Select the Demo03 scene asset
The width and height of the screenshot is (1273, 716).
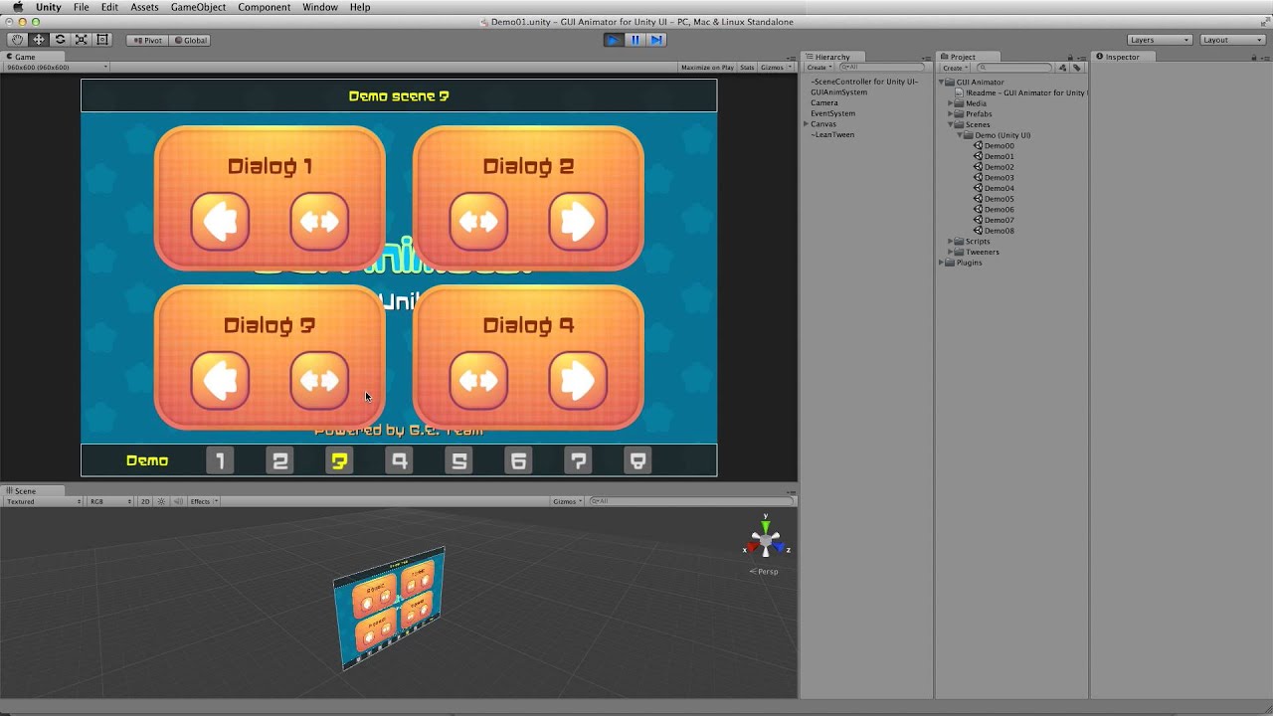tap(997, 177)
